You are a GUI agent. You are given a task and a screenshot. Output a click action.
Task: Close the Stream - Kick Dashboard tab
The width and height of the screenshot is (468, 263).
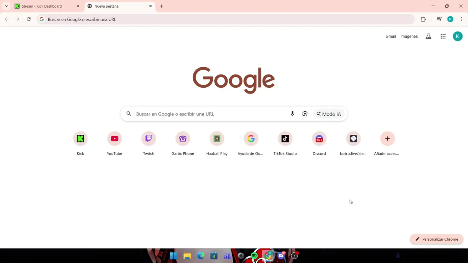click(78, 6)
